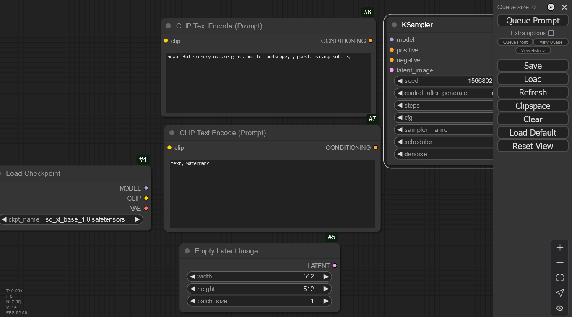Collapse the first CLIP Text Encode node #6

(169, 26)
